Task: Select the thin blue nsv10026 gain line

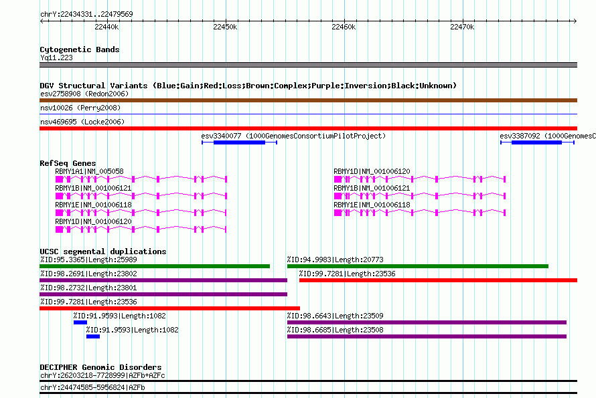Action: click(308, 114)
